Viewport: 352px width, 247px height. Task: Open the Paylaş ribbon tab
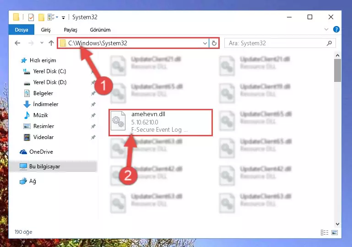pyautogui.click(x=70, y=30)
